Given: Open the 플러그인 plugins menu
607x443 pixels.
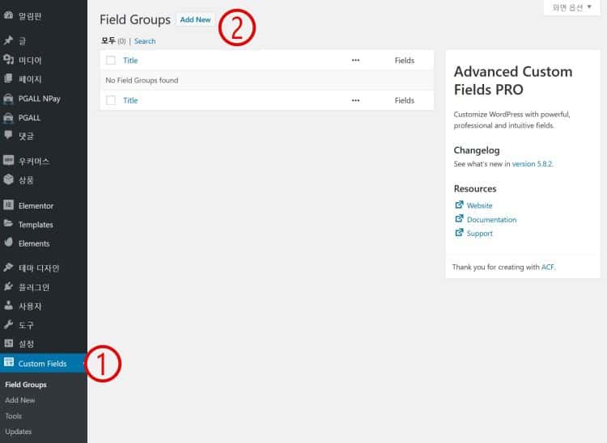Looking at the screenshot, I should tap(33, 287).
